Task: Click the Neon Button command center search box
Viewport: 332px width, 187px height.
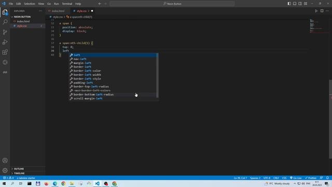Action: pyautogui.click(x=172, y=4)
